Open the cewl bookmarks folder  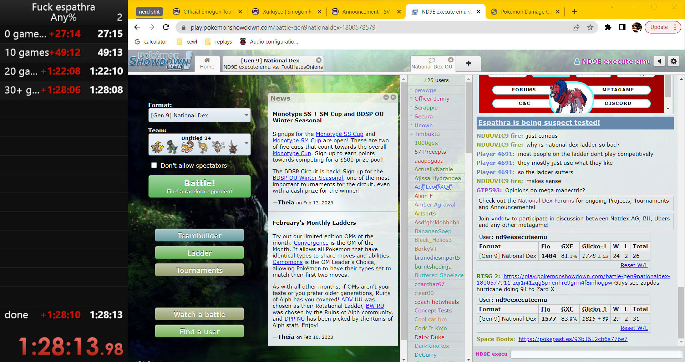click(187, 42)
